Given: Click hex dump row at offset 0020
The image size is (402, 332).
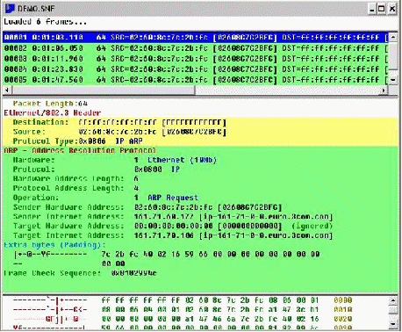Looking at the screenshot, I should point(183,319).
